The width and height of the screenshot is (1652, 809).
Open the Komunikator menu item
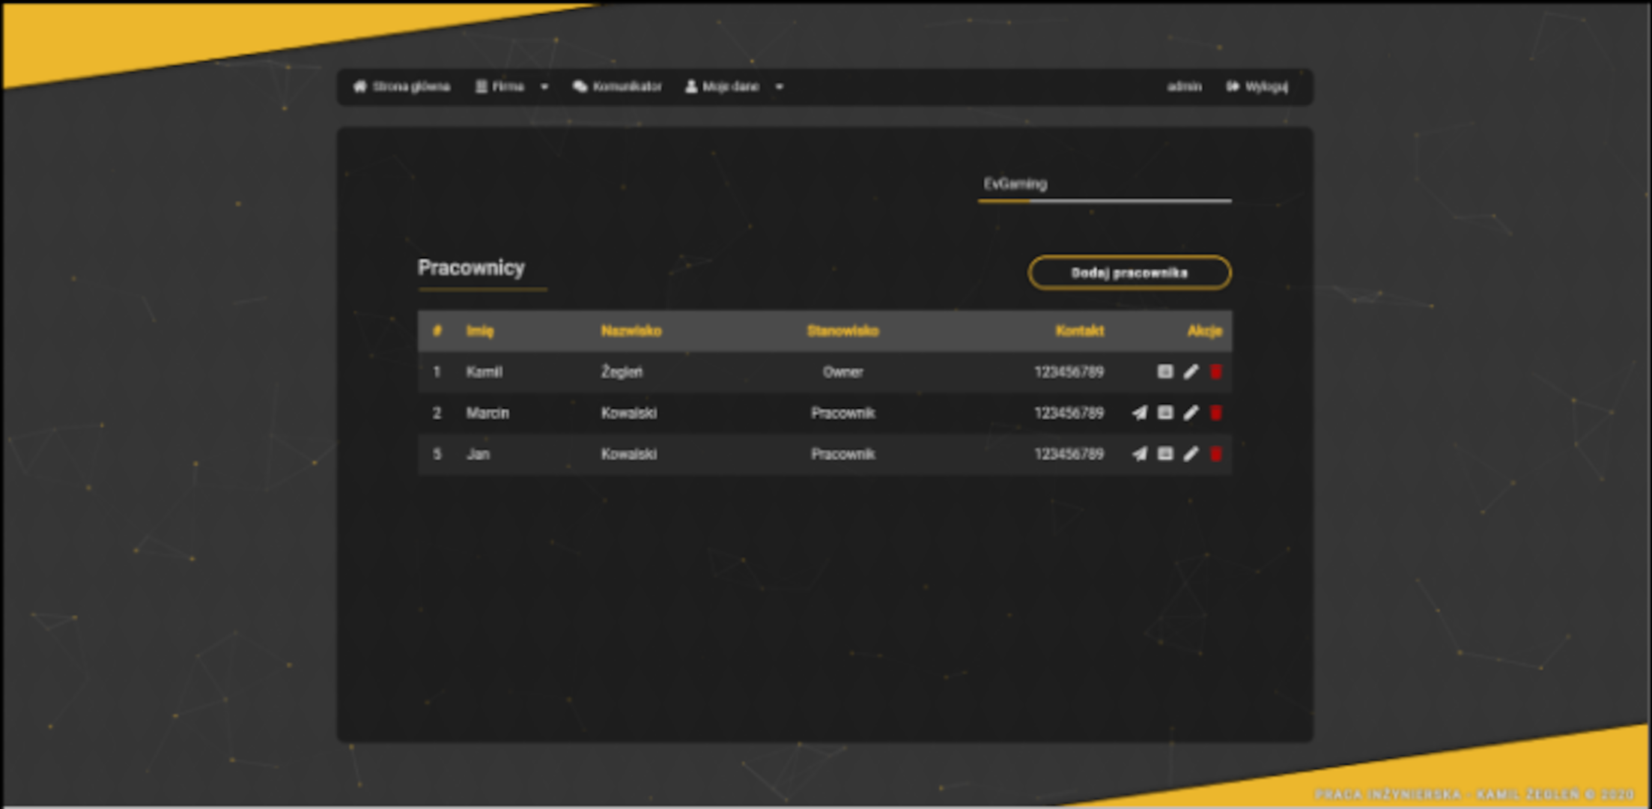pyautogui.click(x=617, y=87)
